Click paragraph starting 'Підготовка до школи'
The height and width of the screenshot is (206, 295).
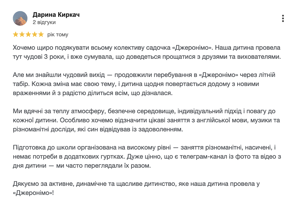click(x=147, y=156)
